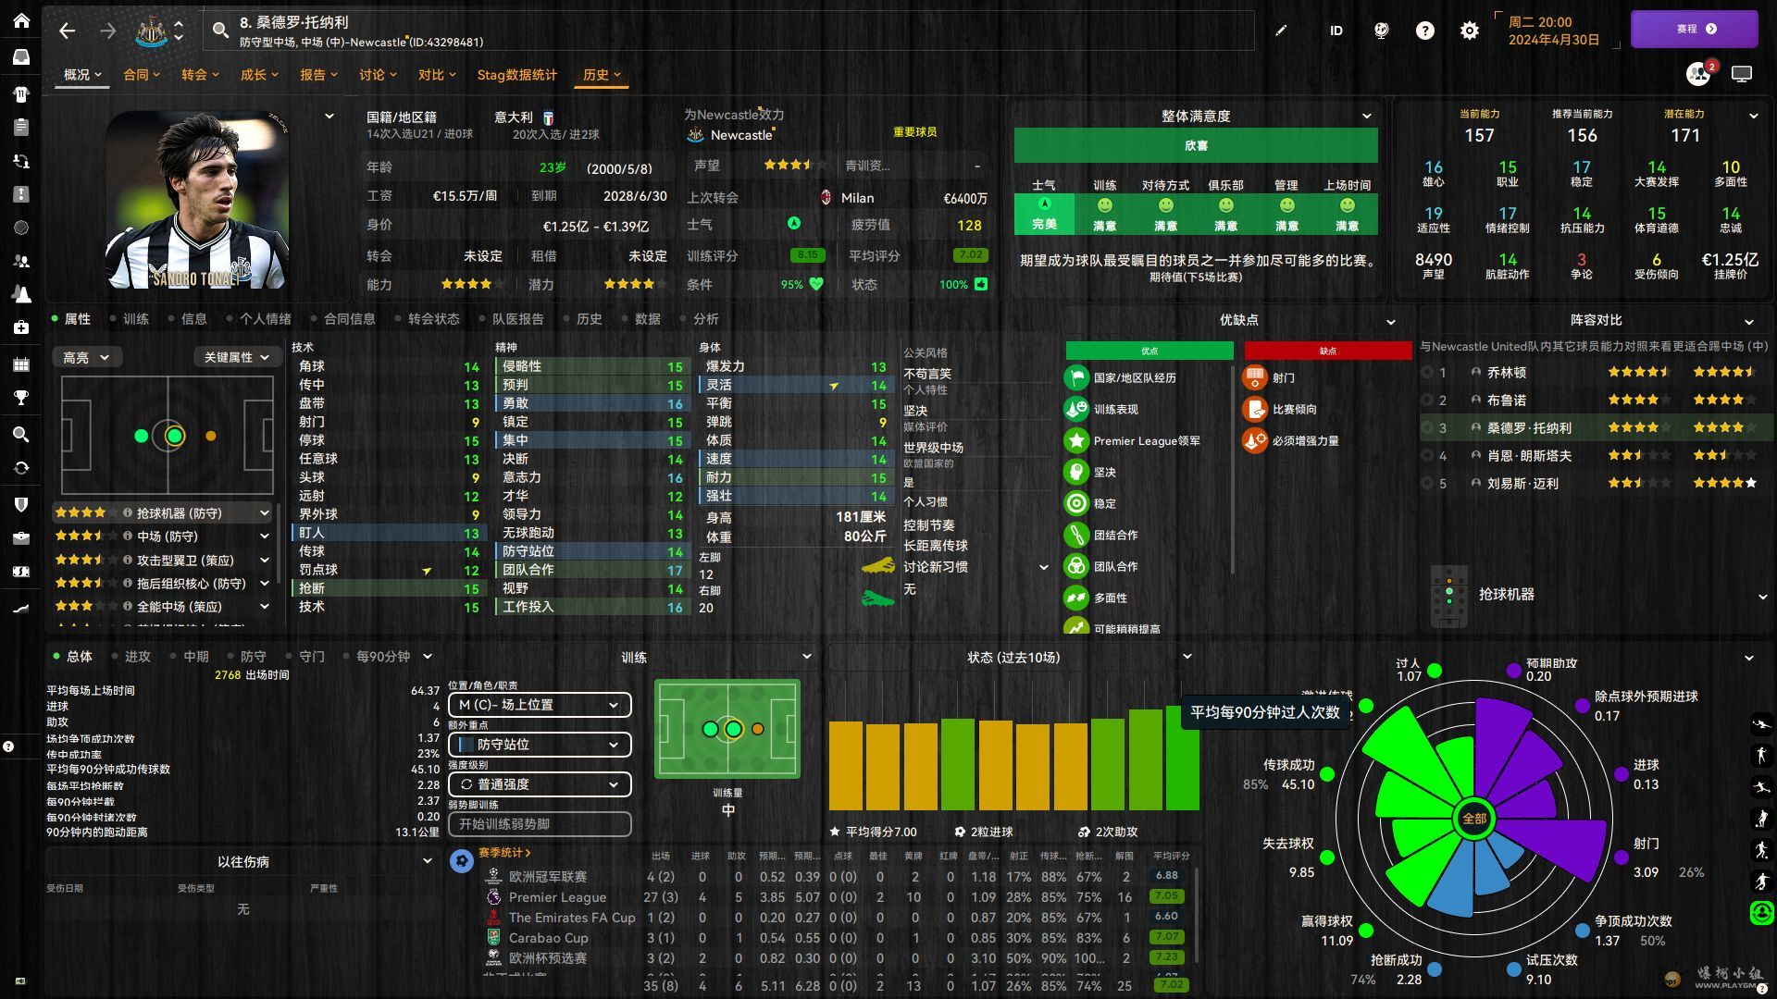Open the 高亮 dropdown
Image resolution: width=1777 pixels, height=999 pixels.
[x=86, y=357]
